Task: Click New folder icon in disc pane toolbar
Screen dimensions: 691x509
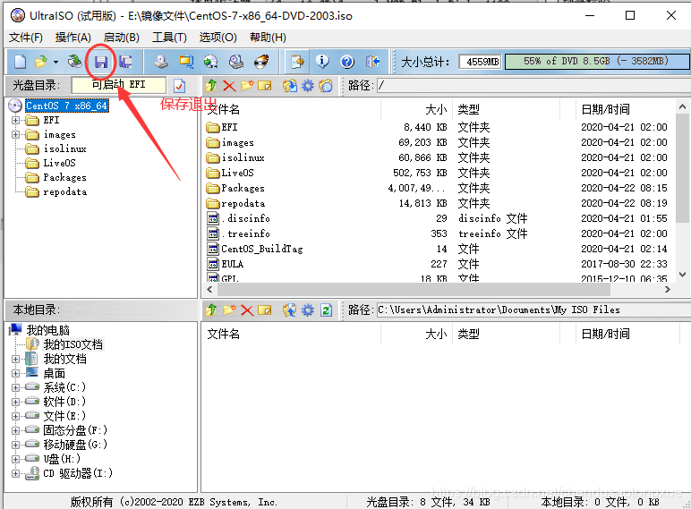Action: pos(247,85)
